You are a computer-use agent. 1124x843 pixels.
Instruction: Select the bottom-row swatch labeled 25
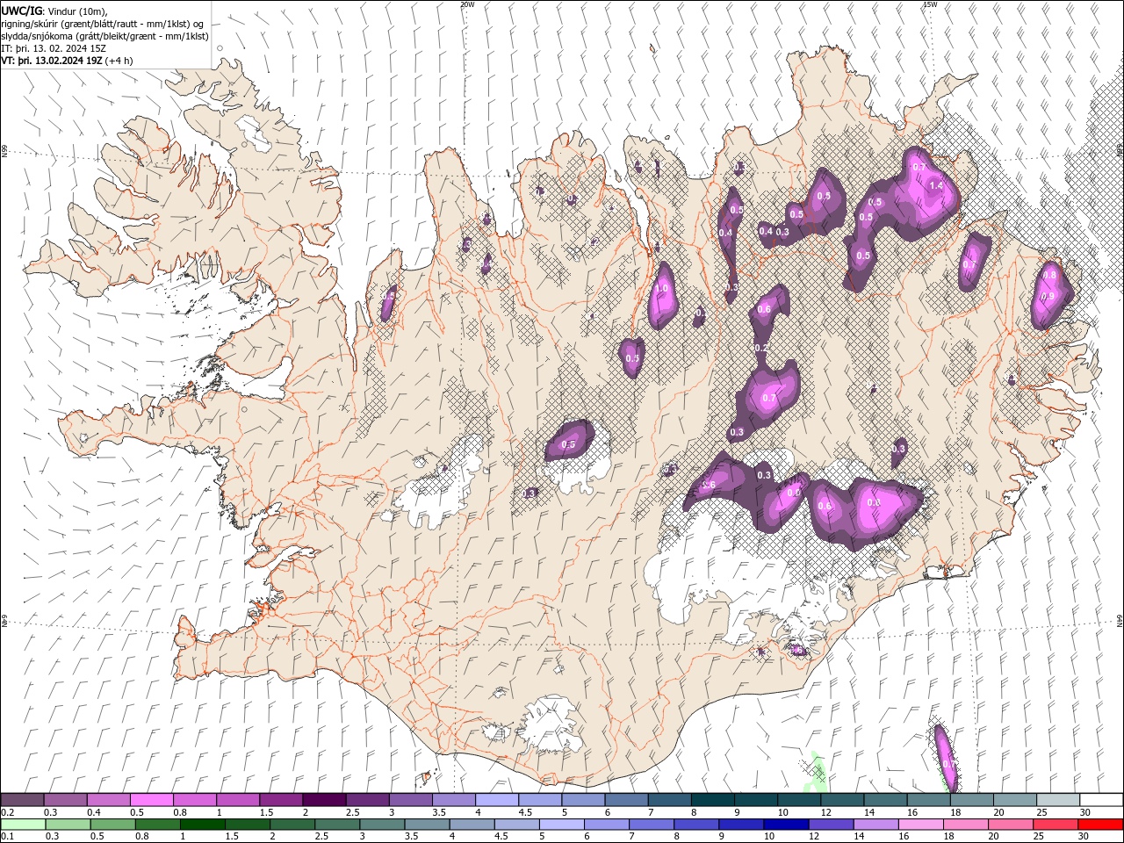pos(1056,825)
